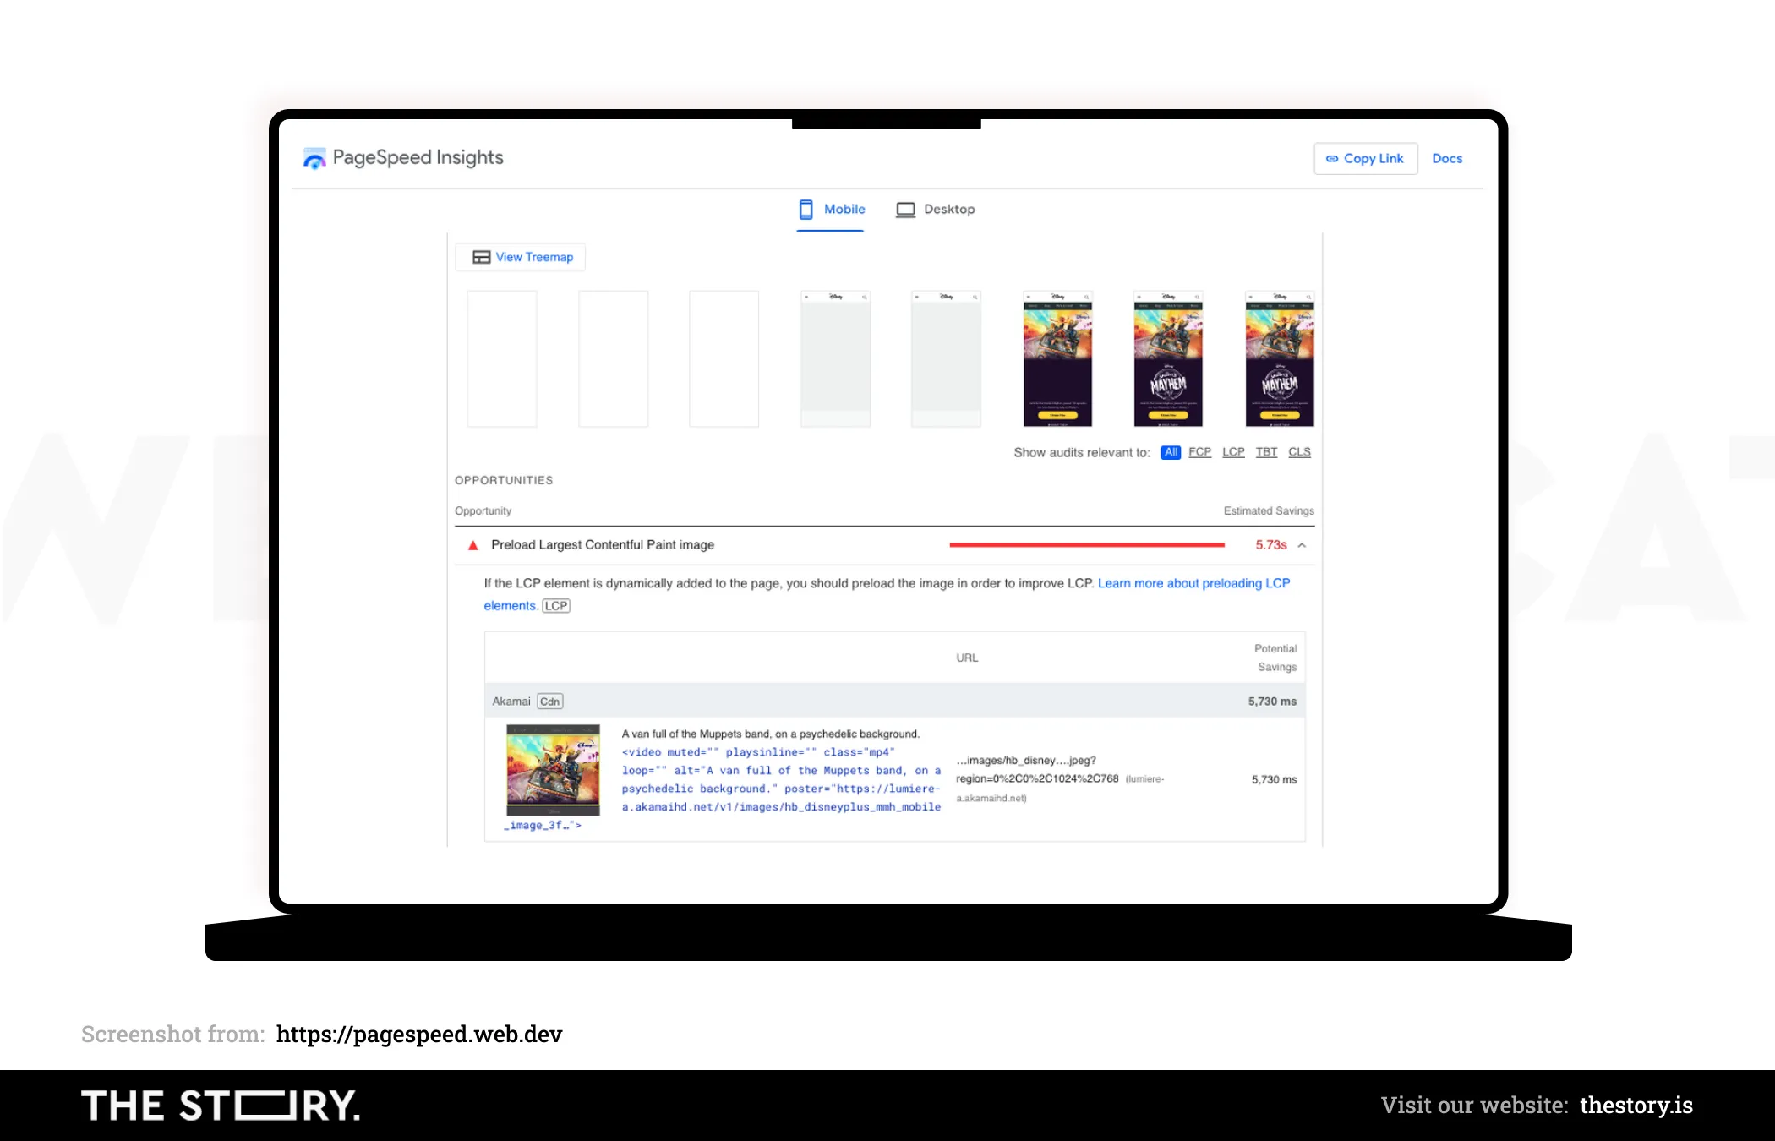Viewport: 1775px width, 1141px height.
Task: Open the https://pagespeed.web.dev source link
Action: [419, 1034]
